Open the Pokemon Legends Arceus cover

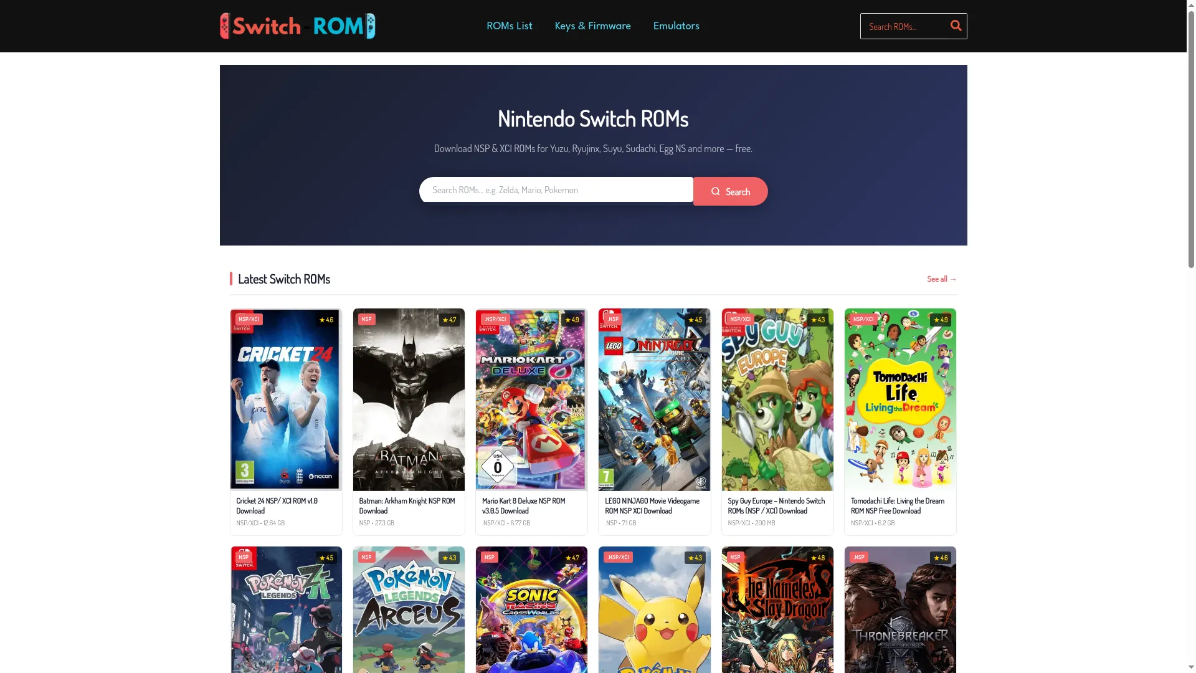click(x=409, y=610)
